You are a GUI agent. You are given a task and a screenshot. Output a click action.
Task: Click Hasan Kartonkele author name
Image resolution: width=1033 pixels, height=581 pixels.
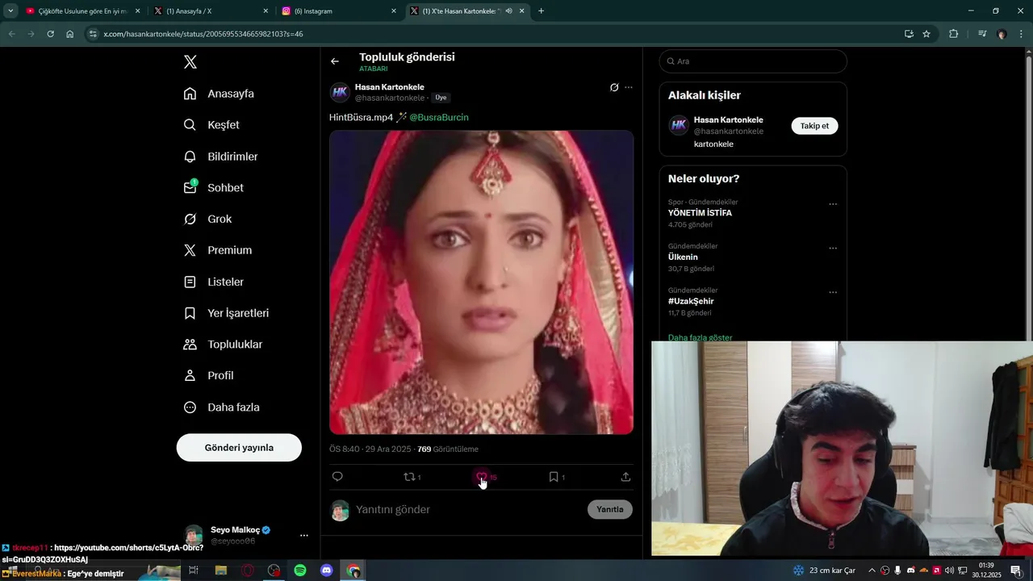coord(390,87)
